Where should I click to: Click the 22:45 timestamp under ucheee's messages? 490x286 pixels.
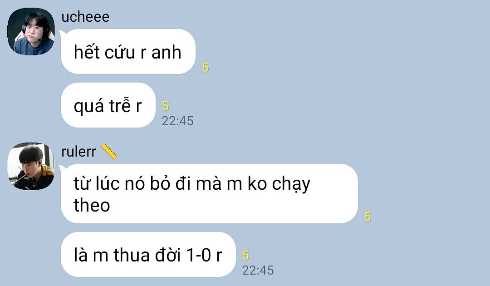pyautogui.click(x=177, y=121)
